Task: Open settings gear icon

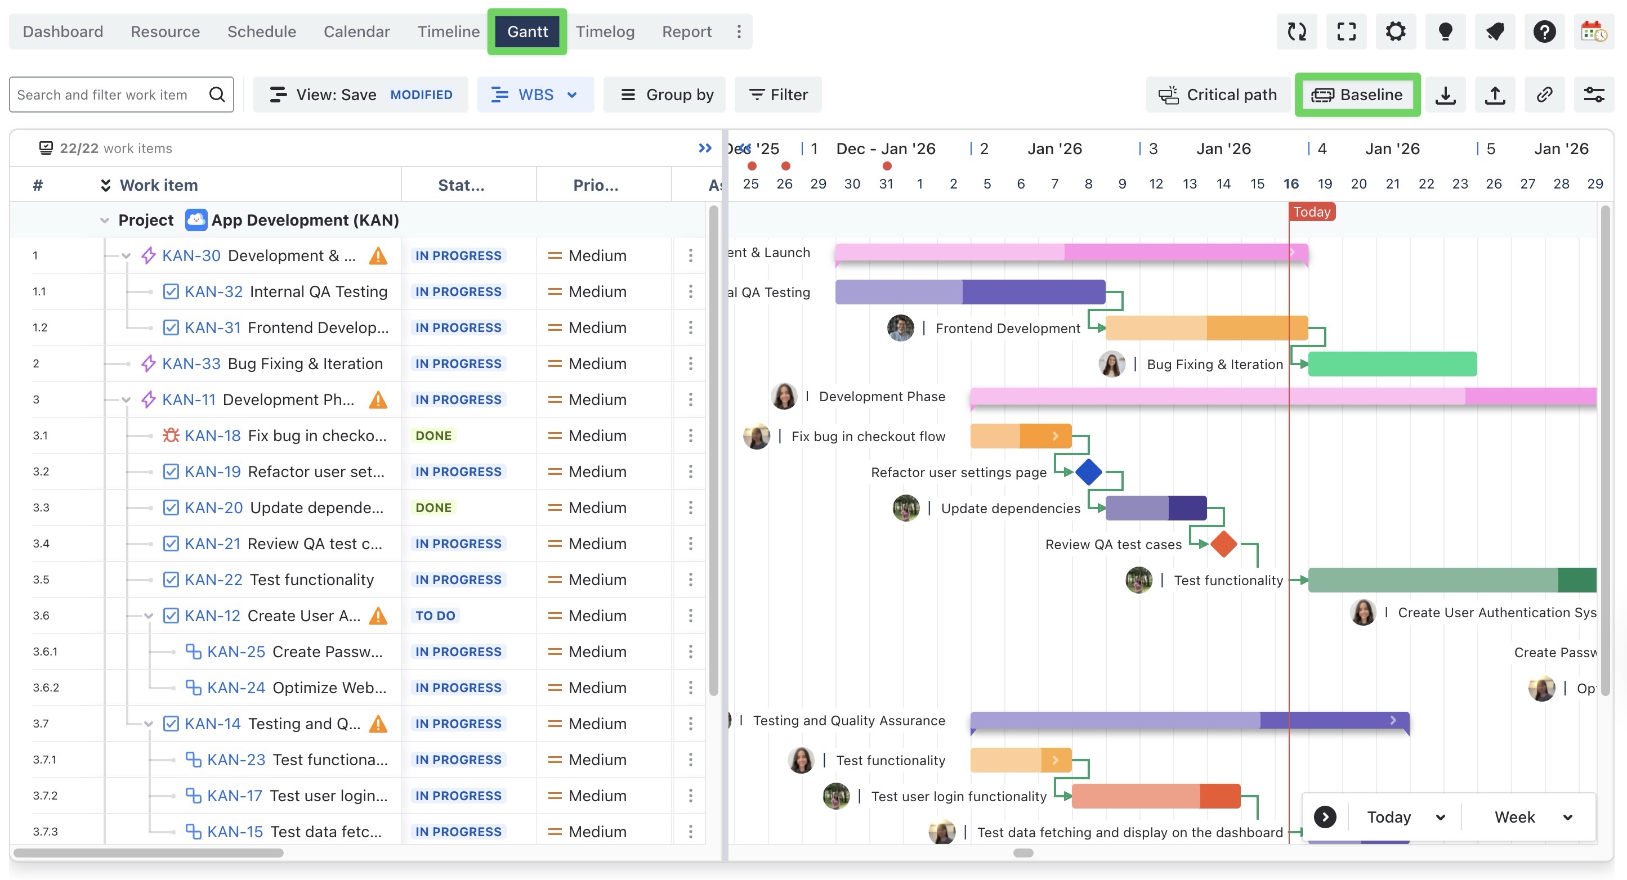Action: click(x=1395, y=32)
